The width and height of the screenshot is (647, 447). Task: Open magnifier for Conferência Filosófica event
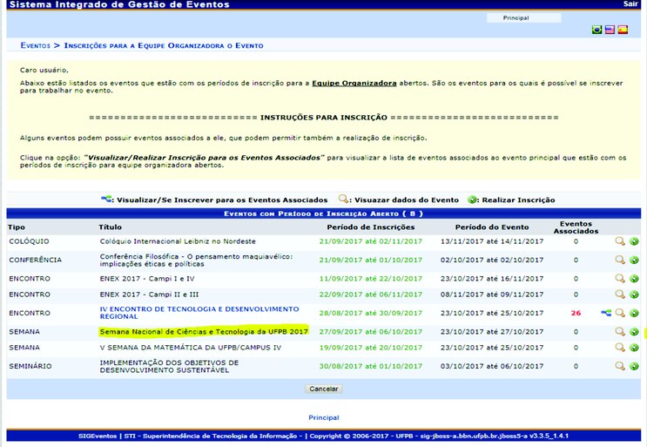620,260
